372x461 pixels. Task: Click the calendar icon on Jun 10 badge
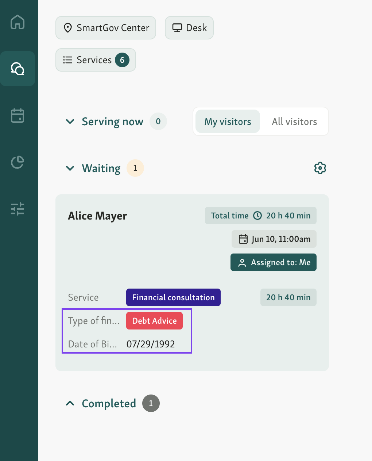point(243,239)
